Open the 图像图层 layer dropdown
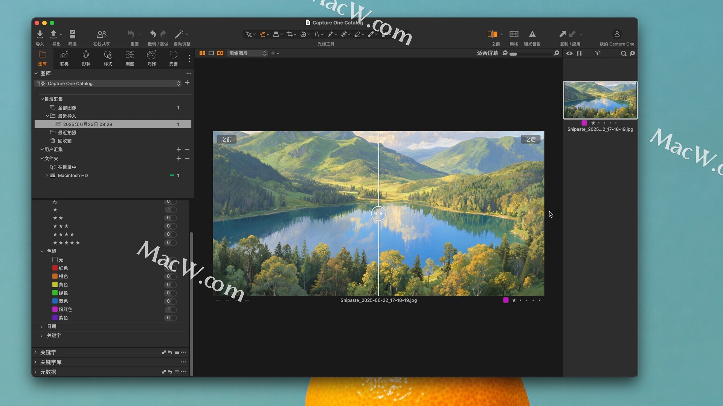The image size is (723, 406). pyautogui.click(x=247, y=53)
